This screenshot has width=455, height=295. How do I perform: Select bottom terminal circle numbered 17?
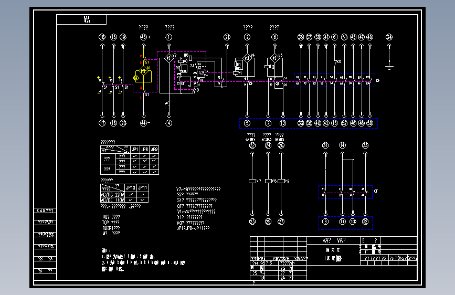coord(102,123)
